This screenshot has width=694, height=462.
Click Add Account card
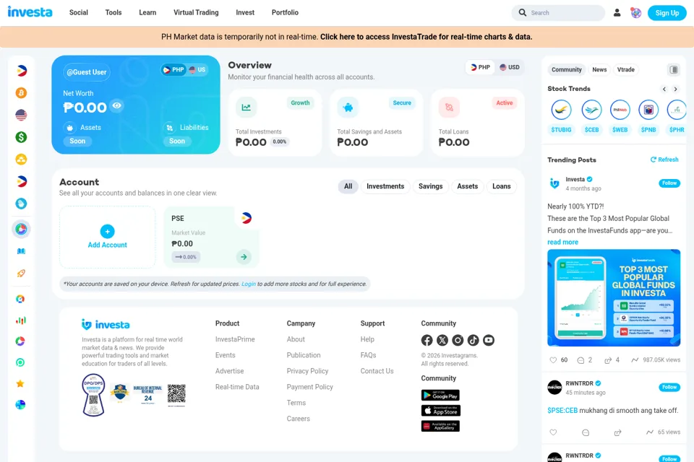tap(108, 237)
